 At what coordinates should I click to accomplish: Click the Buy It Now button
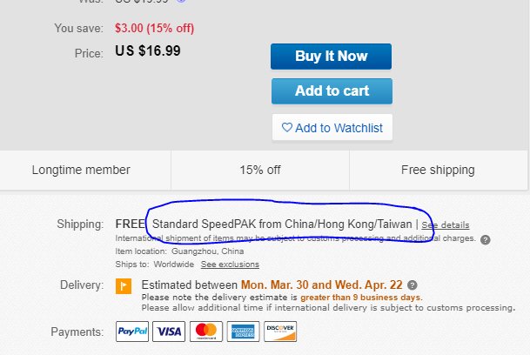coord(331,57)
